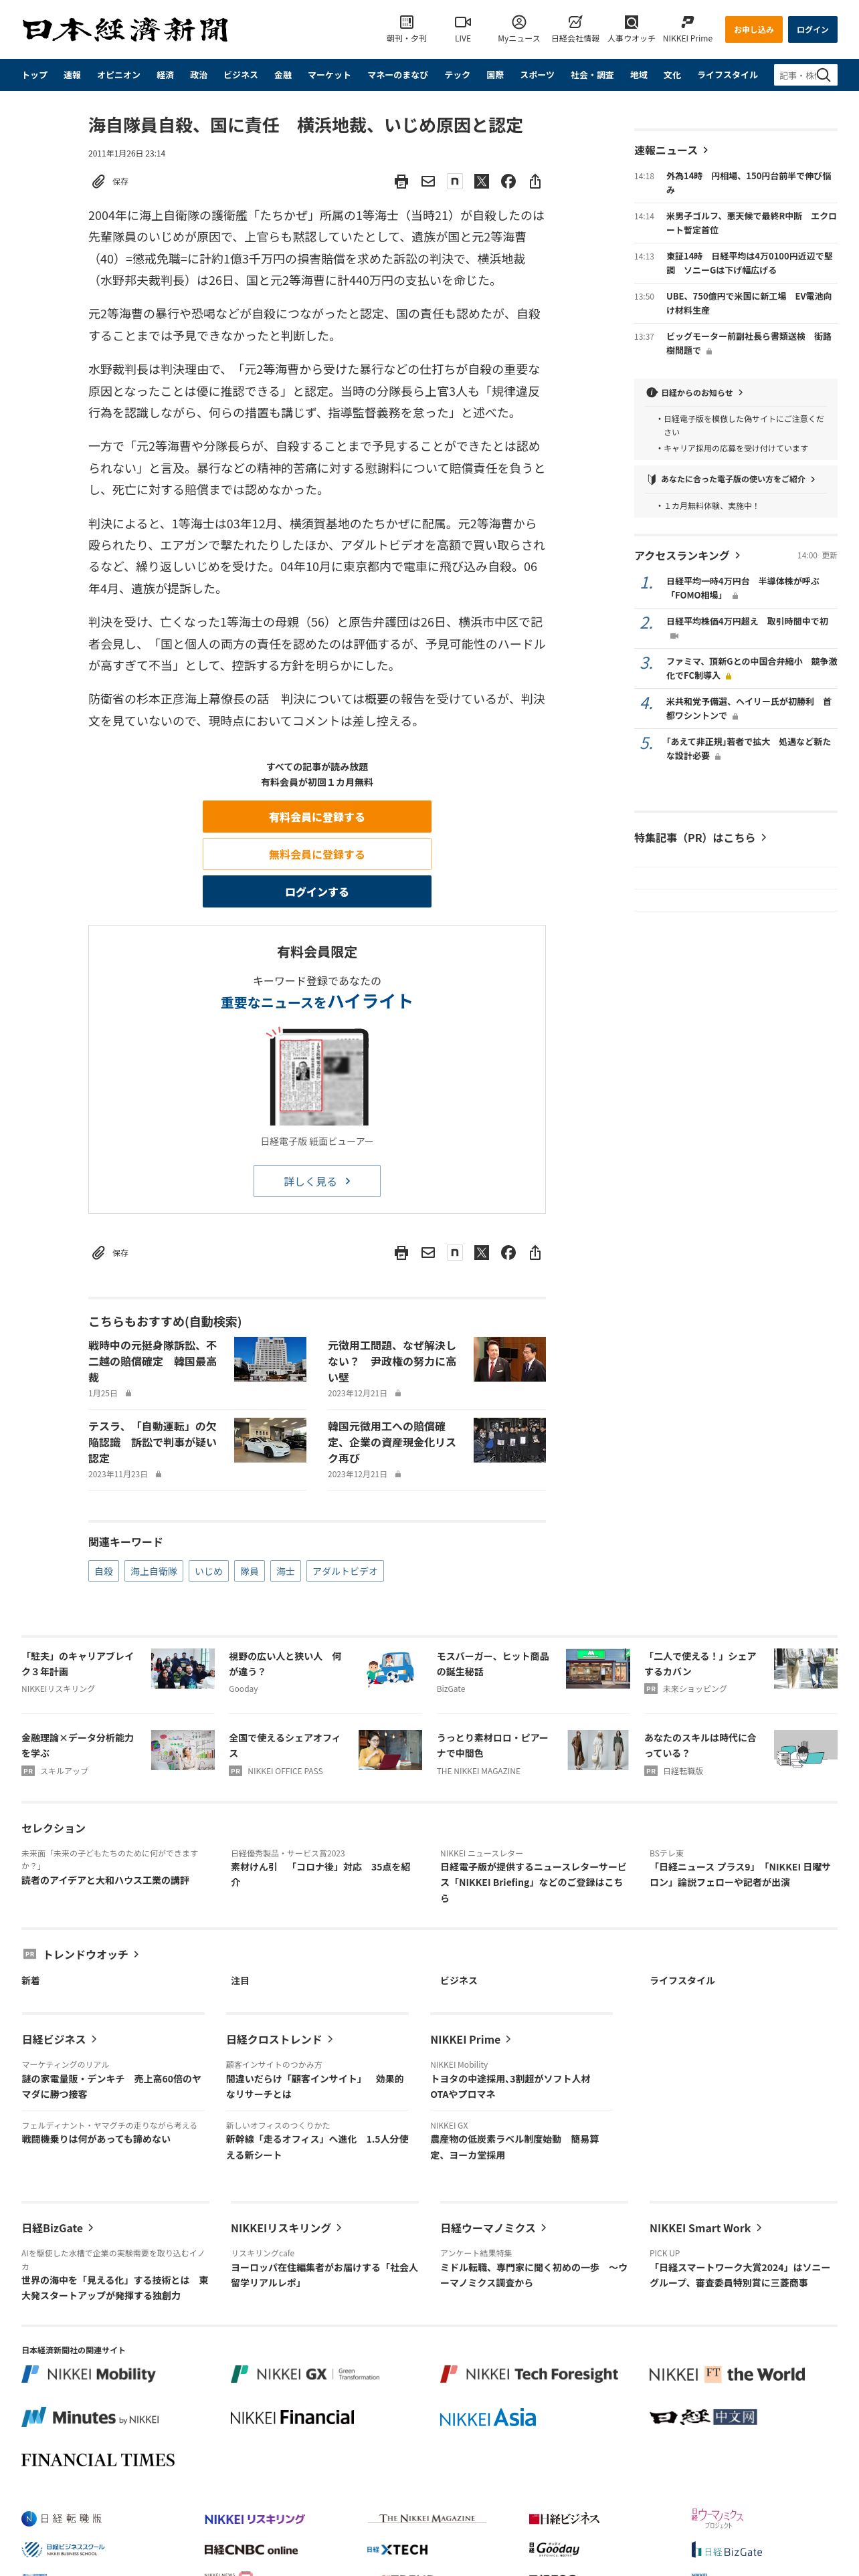859x2576 pixels.
Task: Expand トレンドウオッチ chevron
Action: click(136, 1954)
